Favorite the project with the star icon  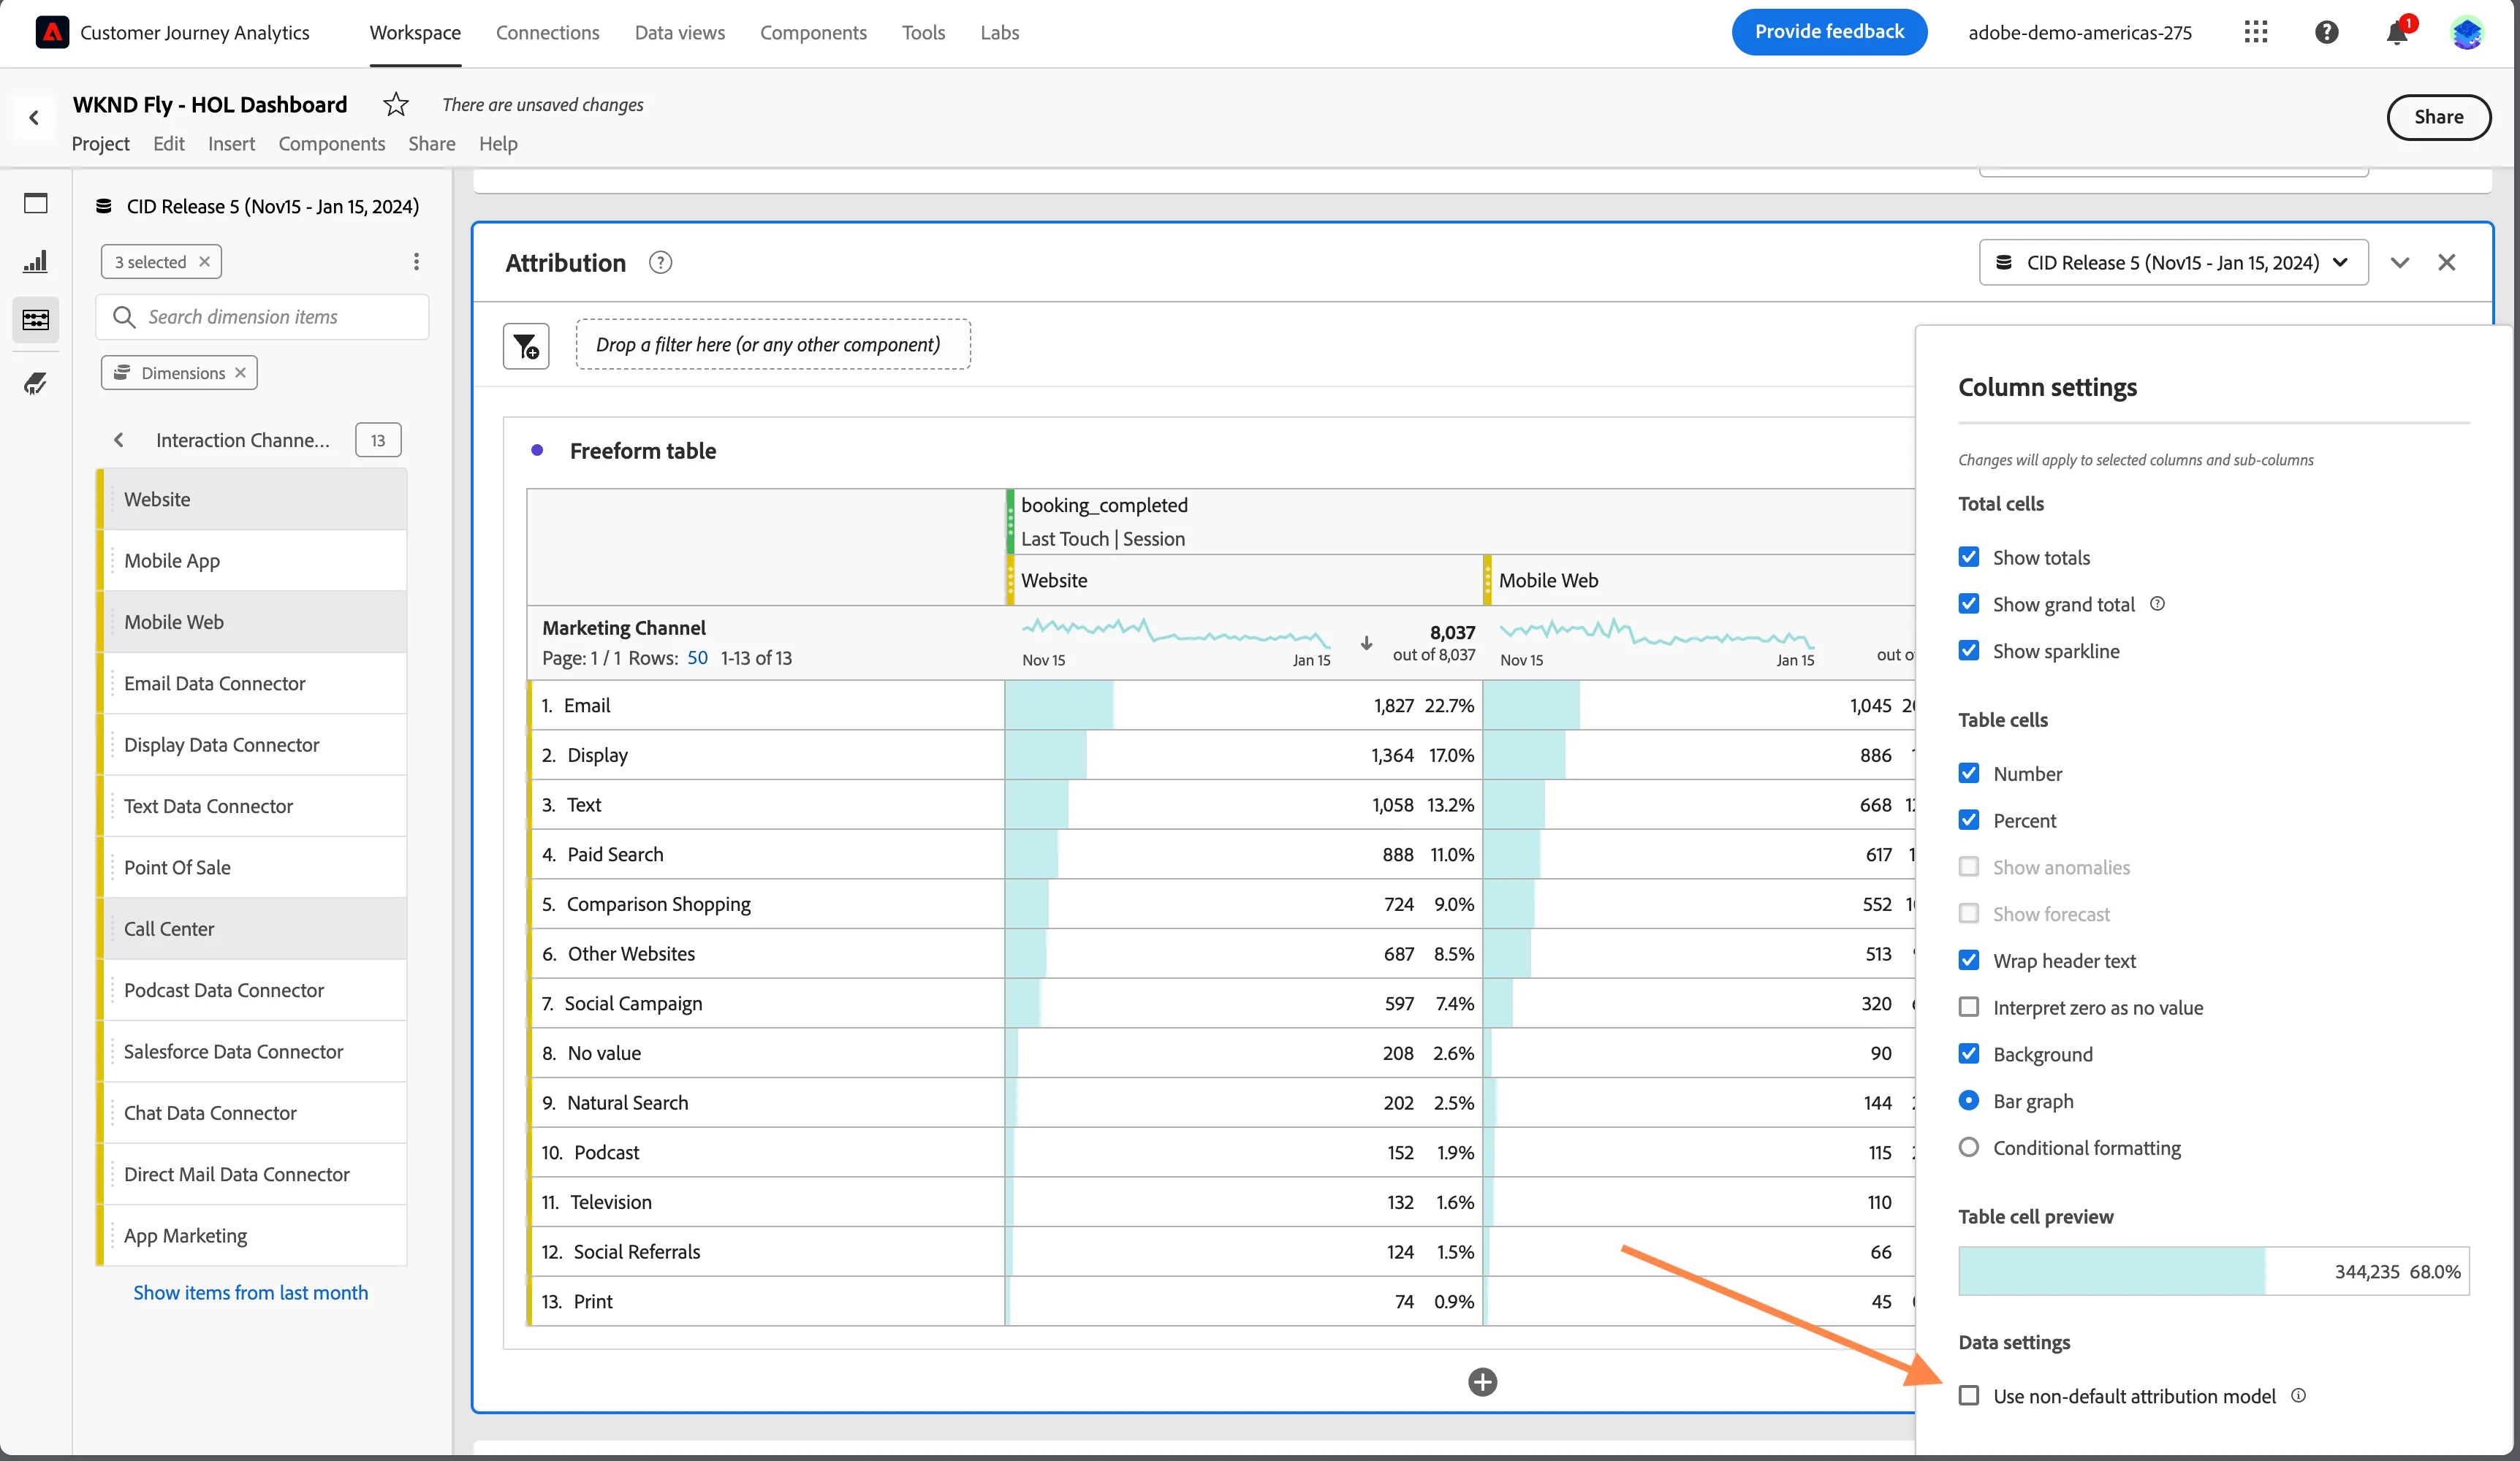(396, 104)
